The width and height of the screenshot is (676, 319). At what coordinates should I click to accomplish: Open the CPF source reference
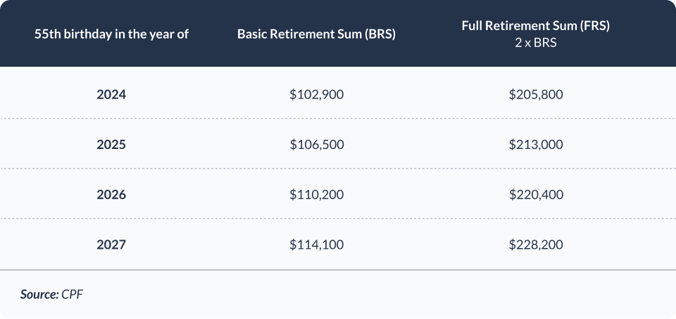click(73, 294)
